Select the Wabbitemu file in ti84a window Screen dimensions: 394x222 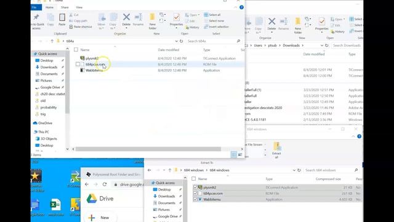click(x=94, y=70)
